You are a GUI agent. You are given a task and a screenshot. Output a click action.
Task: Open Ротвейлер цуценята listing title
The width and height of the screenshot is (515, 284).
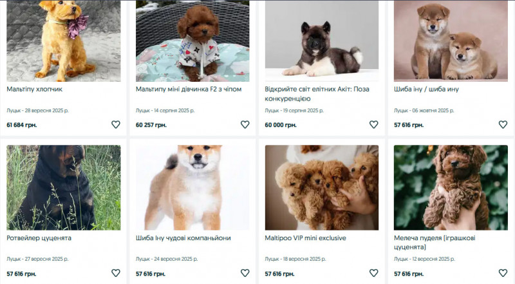(x=39, y=238)
